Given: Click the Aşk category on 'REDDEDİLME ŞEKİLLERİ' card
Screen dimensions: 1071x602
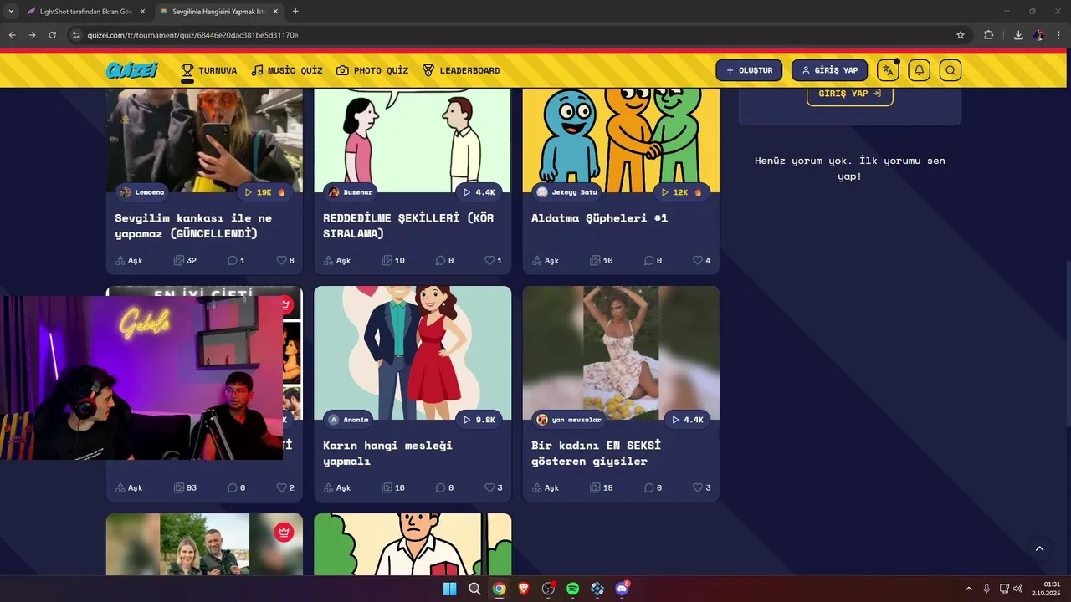Looking at the screenshot, I should pyautogui.click(x=337, y=260).
